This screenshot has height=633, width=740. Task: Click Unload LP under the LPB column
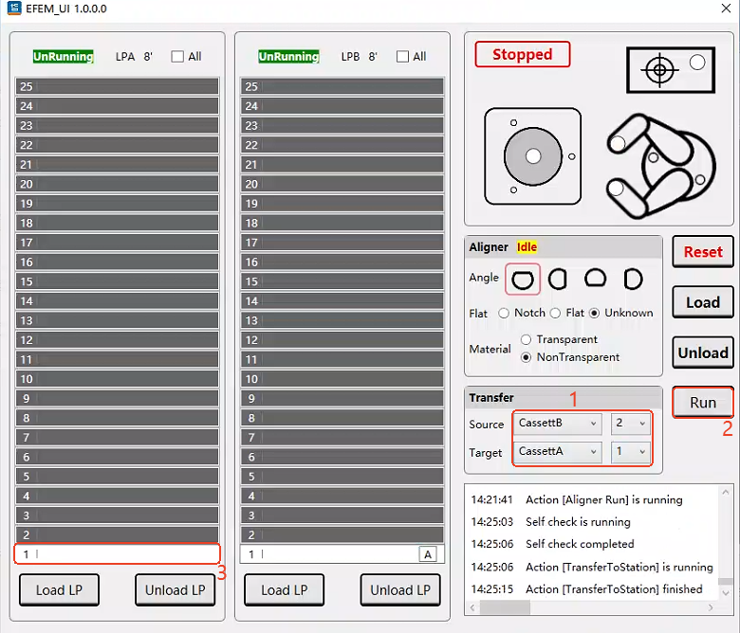pos(399,589)
